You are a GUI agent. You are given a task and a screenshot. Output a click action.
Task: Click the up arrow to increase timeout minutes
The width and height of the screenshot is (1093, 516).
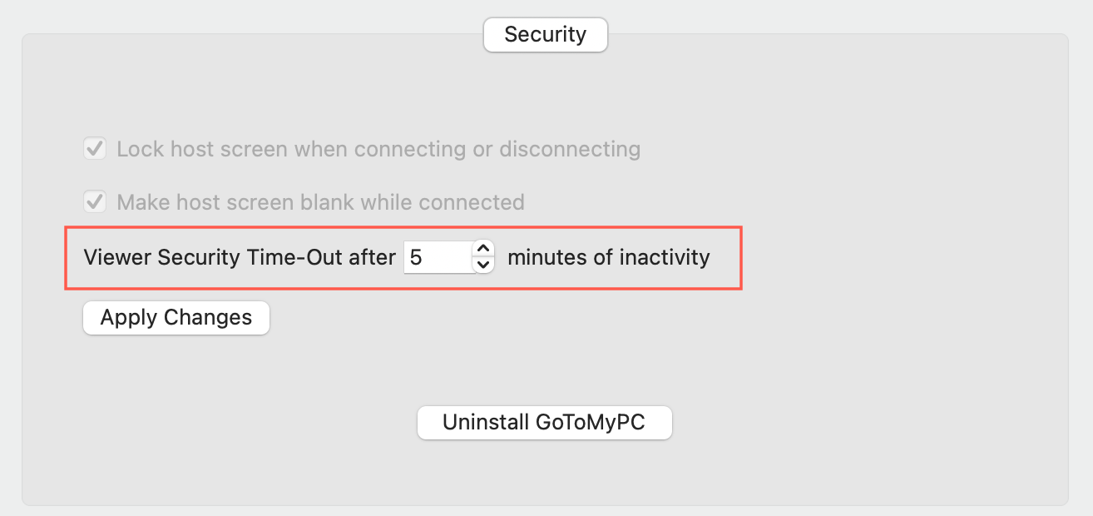click(482, 250)
